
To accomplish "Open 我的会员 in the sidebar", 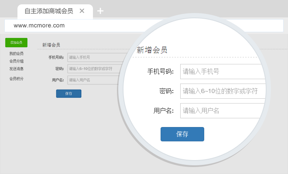I will click(17, 54).
